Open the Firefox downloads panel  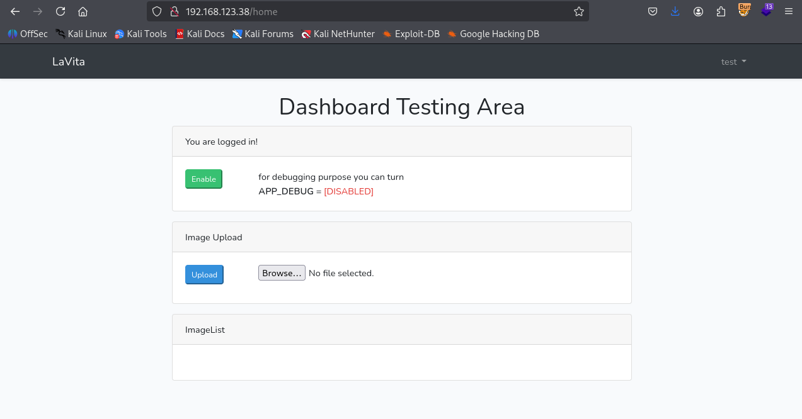pos(675,11)
